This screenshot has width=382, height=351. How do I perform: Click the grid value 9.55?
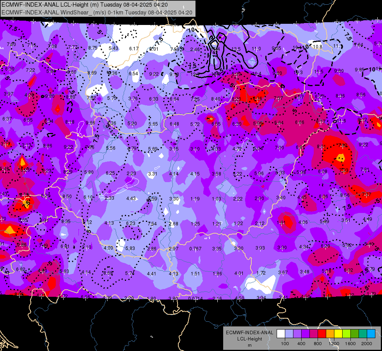click(x=277, y=48)
